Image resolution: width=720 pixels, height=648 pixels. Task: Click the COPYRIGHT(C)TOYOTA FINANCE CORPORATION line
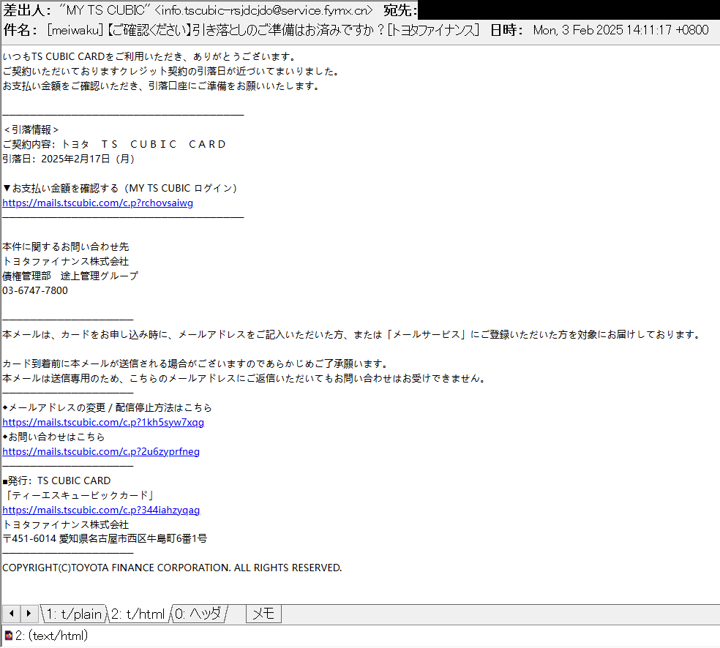point(172,568)
